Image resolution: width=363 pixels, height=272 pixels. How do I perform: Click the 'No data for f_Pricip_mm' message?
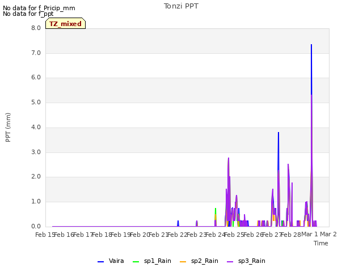(x=39, y=8)
